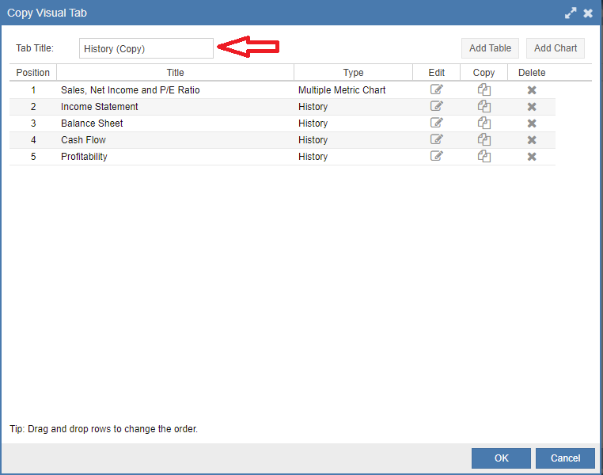Click the History type in Profitability row

(x=313, y=157)
